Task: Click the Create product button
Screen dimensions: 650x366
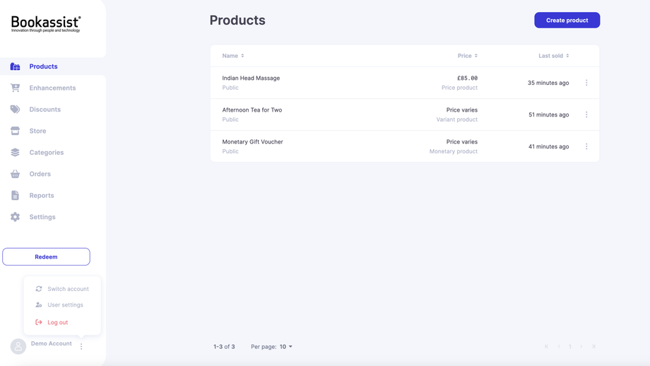Action: click(567, 20)
